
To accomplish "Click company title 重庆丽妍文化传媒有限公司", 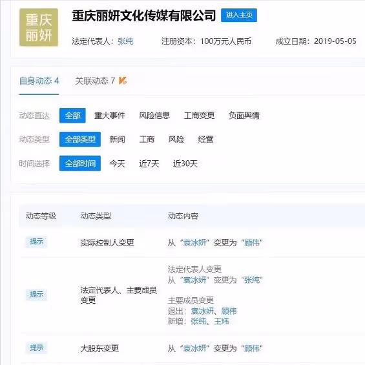I will [x=144, y=16].
